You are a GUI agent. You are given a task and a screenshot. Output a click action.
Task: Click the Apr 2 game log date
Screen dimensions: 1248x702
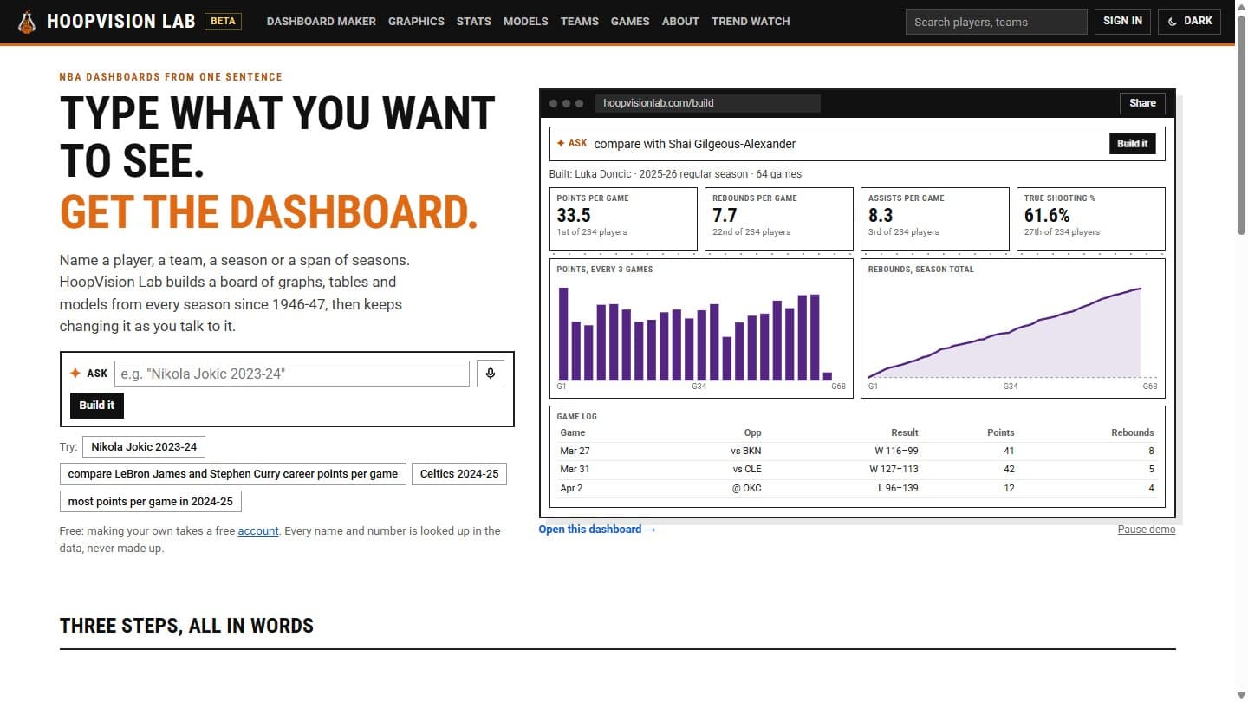[571, 488]
